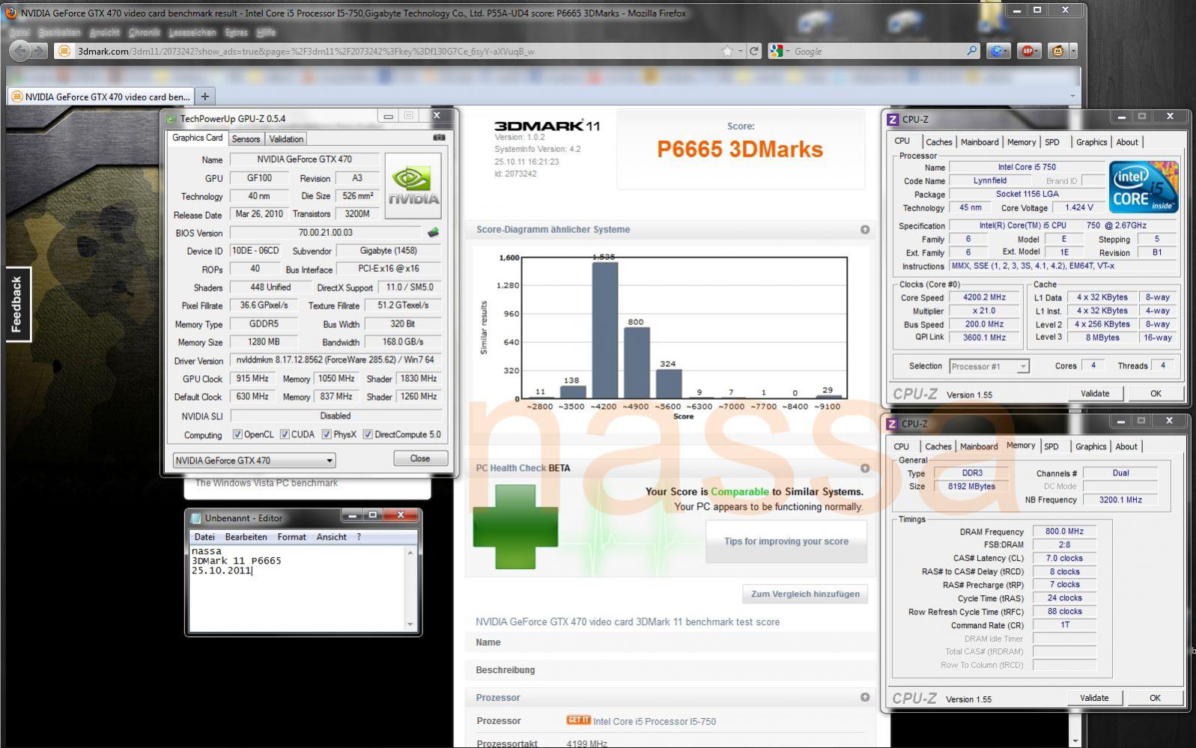The width and height of the screenshot is (1196, 748).
Task: Uncheck the PhysX checkbox in GPU-Z
Action: point(327,434)
